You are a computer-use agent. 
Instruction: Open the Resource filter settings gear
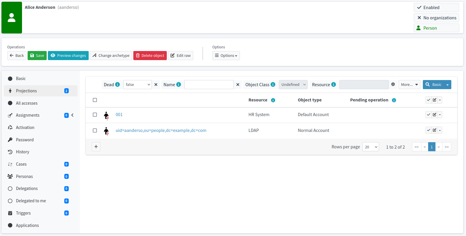pyautogui.click(x=393, y=84)
